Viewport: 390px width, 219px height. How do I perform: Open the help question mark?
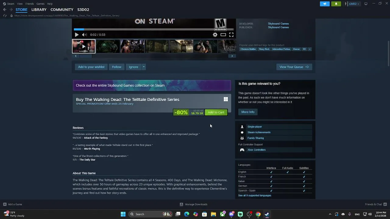(346, 4)
